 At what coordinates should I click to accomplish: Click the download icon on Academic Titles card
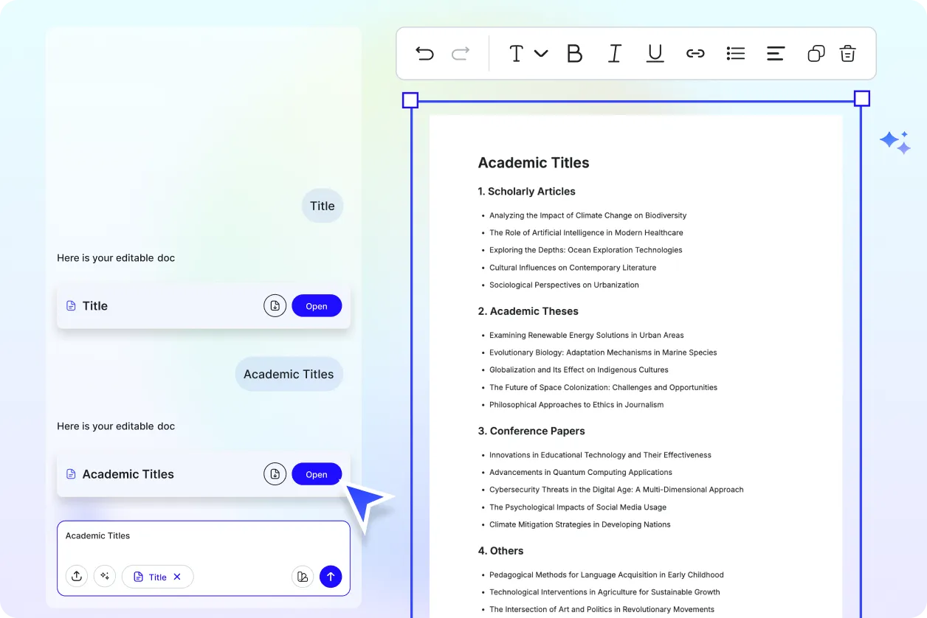275,473
